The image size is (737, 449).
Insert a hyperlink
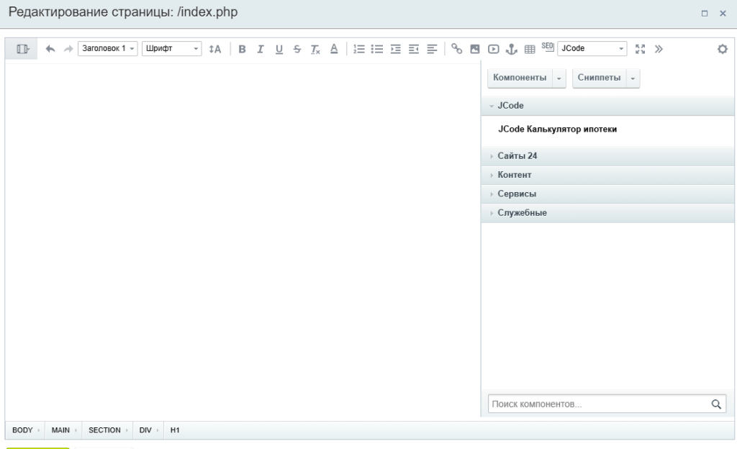coord(456,49)
